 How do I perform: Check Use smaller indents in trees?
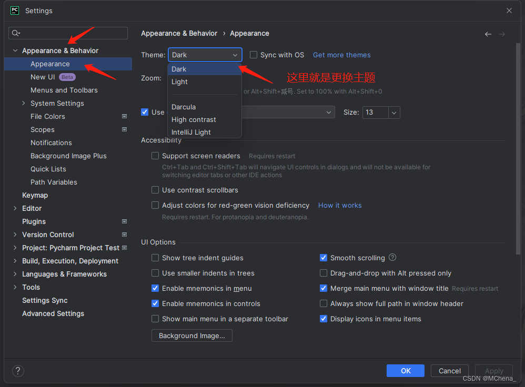point(155,273)
